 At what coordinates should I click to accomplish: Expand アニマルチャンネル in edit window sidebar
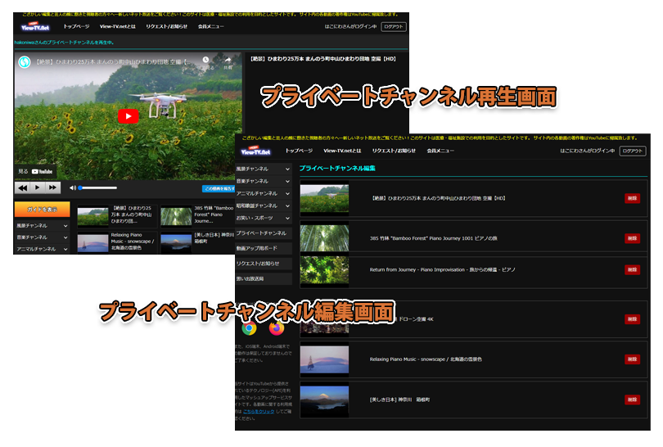coord(264,193)
